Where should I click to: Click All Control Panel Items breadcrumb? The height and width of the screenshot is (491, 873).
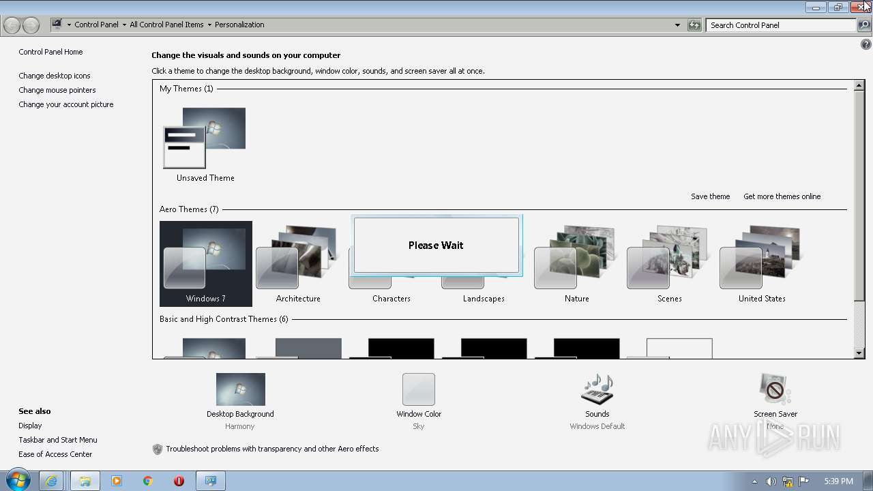pyautogui.click(x=166, y=25)
